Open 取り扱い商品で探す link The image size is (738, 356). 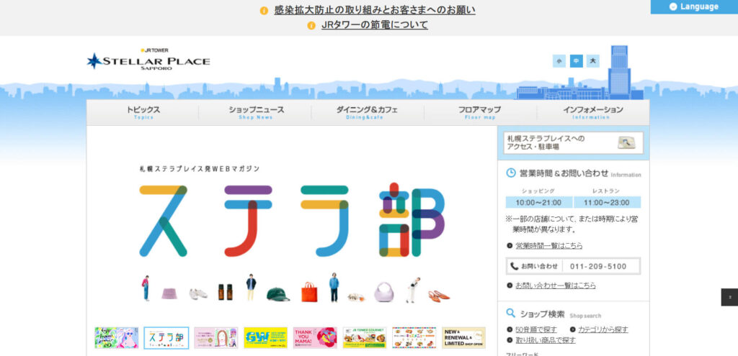point(546,340)
